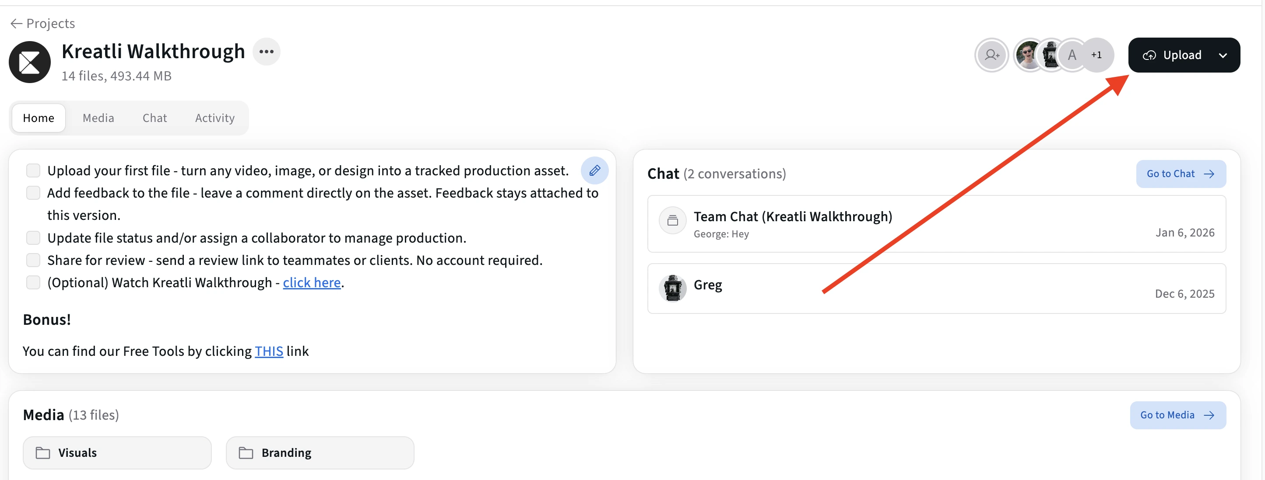The width and height of the screenshot is (1265, 480).
Task: Click the add collaborator icon
Action: [x=991, y=55]
